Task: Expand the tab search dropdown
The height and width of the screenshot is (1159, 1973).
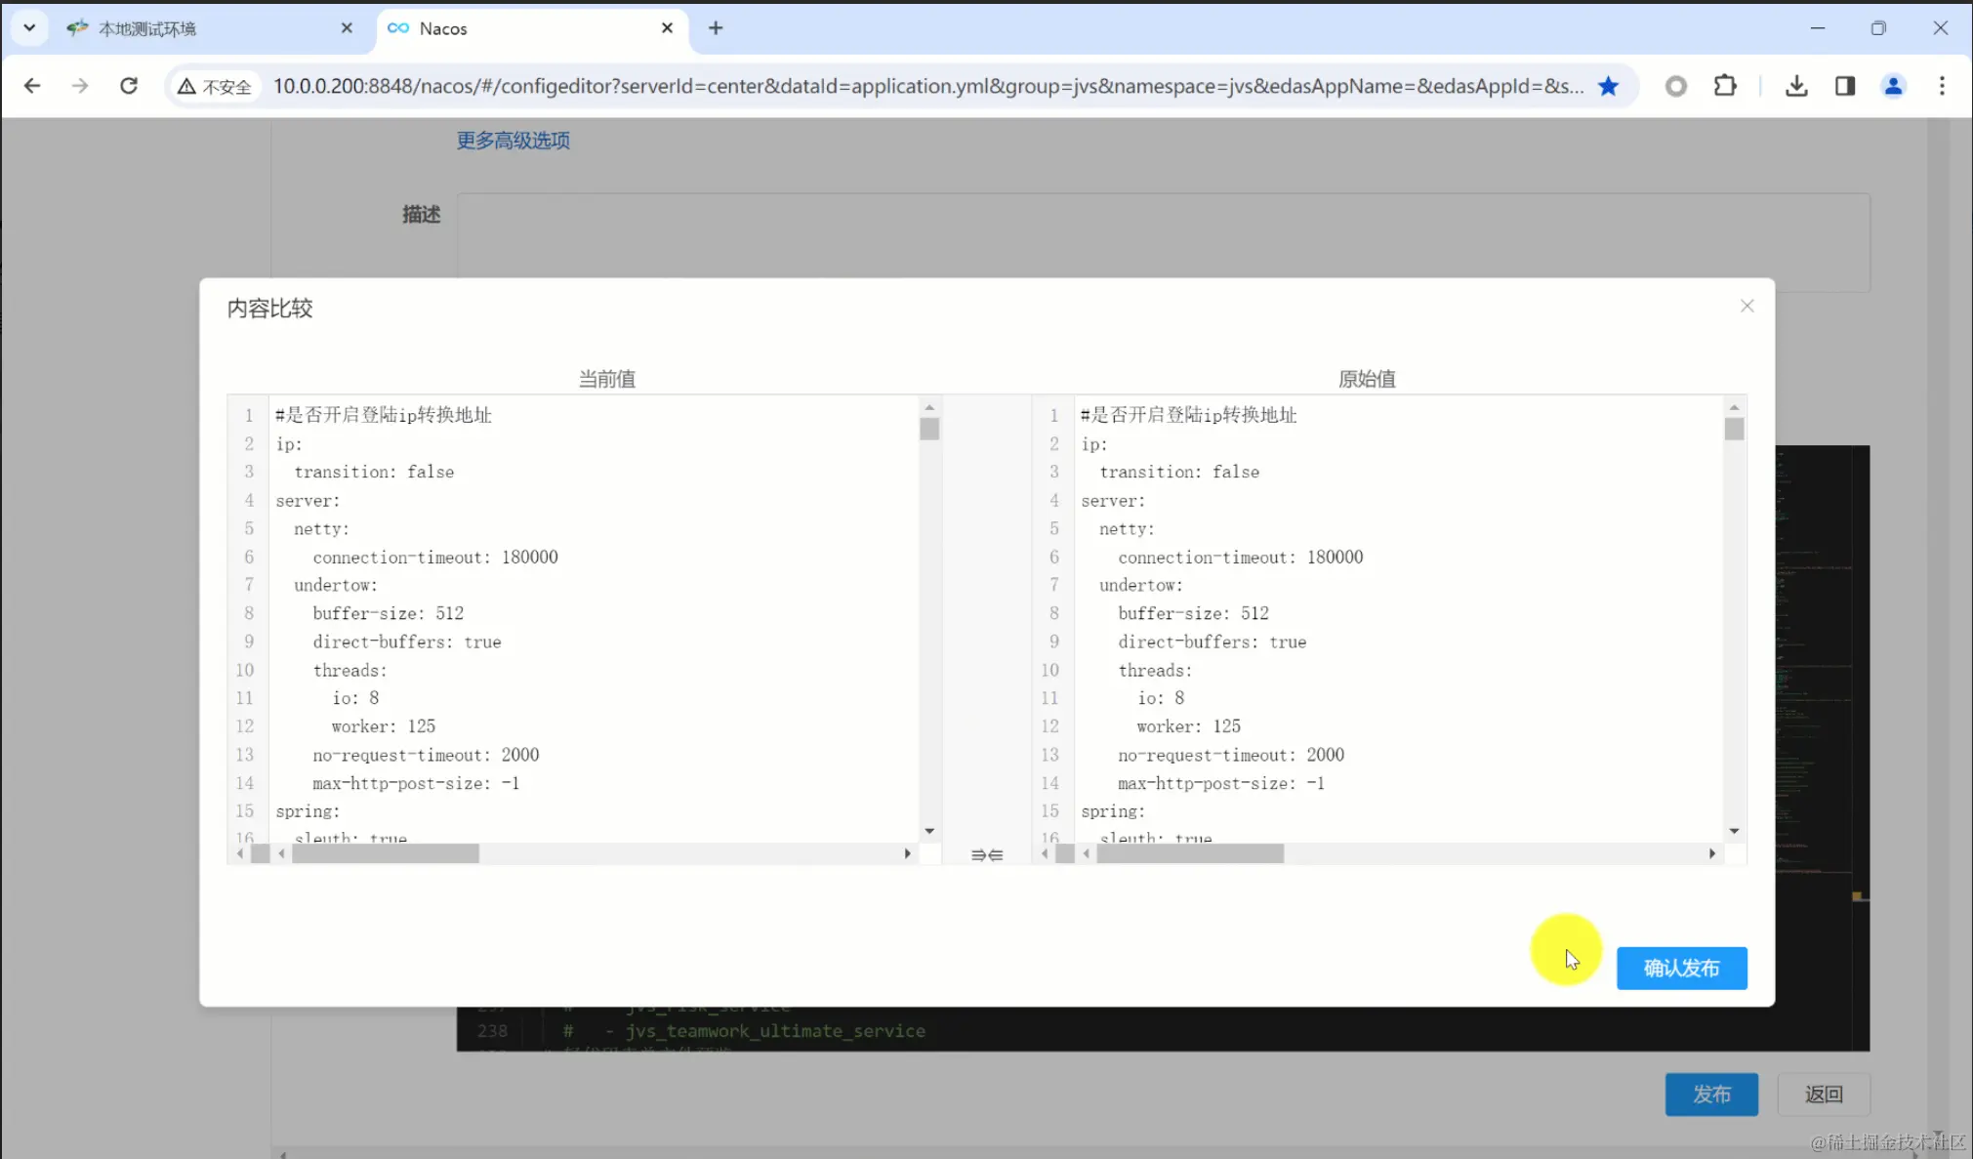Action: pos(29,28)
